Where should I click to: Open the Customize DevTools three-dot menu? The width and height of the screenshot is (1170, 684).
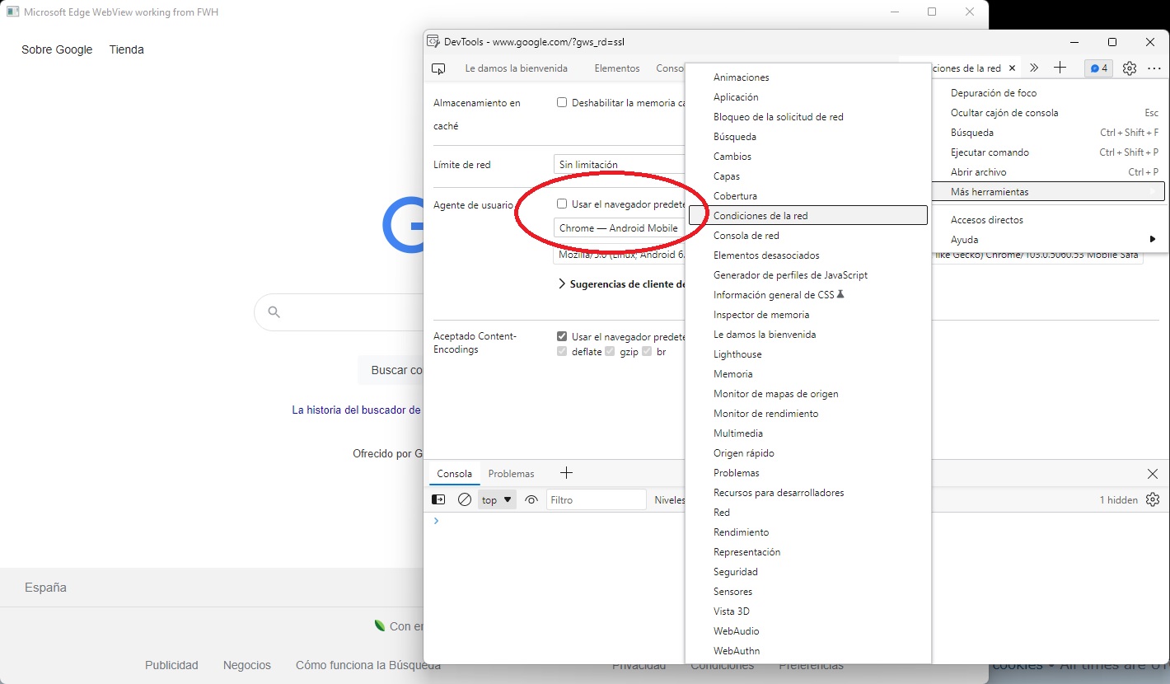[1152, 68]
